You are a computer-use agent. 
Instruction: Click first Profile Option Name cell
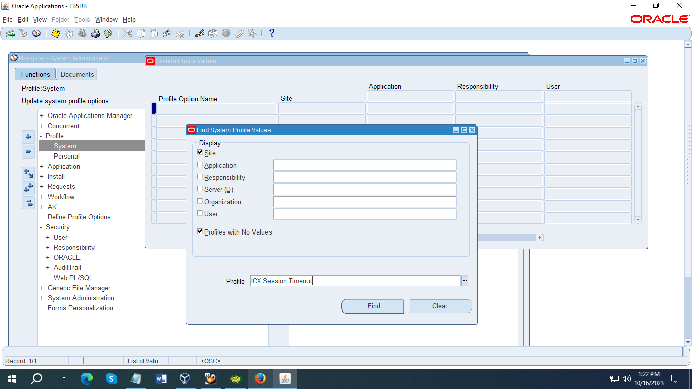(x=216, y=108)
